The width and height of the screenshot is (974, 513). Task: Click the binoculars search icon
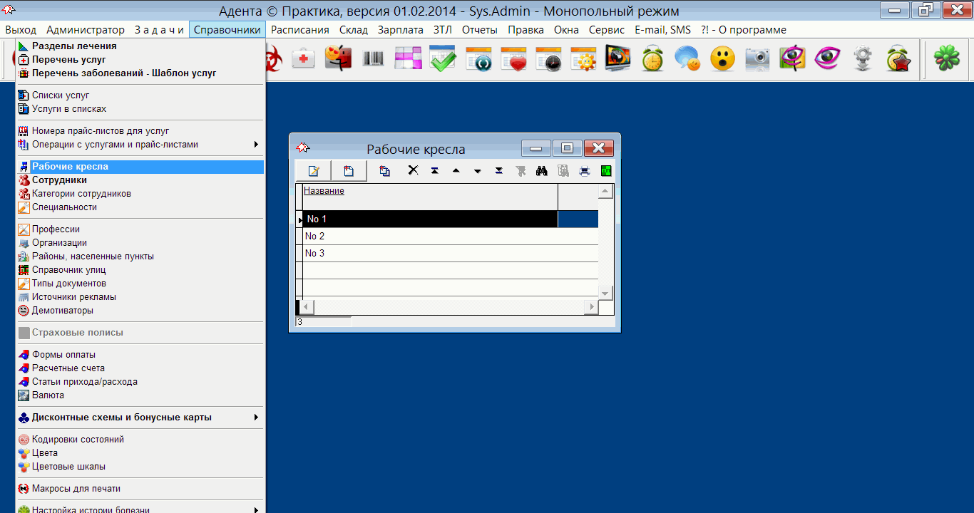point(541,171)
